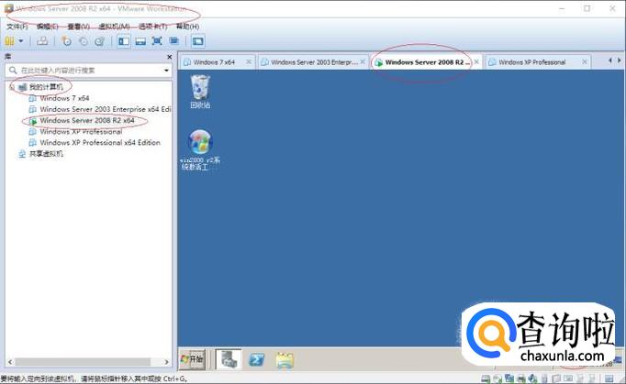Viewport: 626px width, 384px height.
Task: Close the Windows XP Professional tab
Action: [585, 61]
